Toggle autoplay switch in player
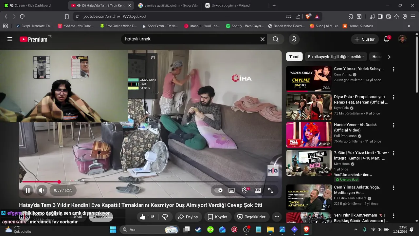 pyautogui.click(x=218, y=190)
